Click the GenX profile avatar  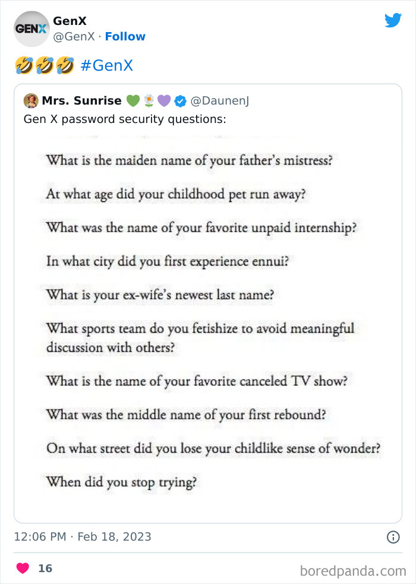pos(31,28)
